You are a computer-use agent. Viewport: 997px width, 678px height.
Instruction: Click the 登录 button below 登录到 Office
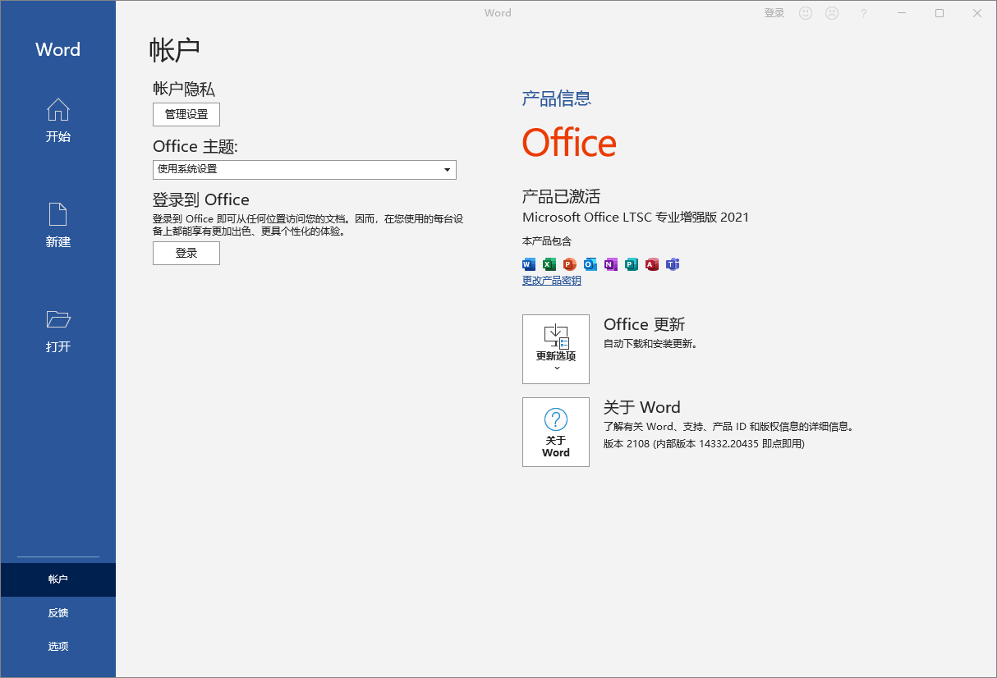186,253
